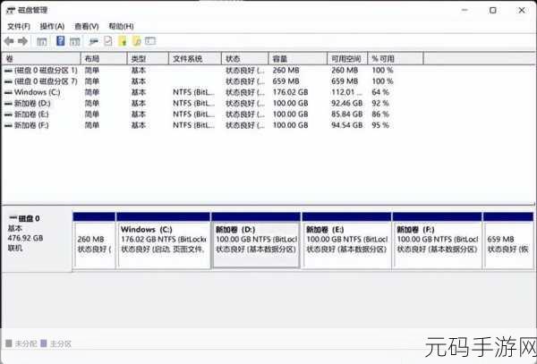537x364 pixels.
Task: Click the Disk Management title bar app icon
Action: [11, 10]
